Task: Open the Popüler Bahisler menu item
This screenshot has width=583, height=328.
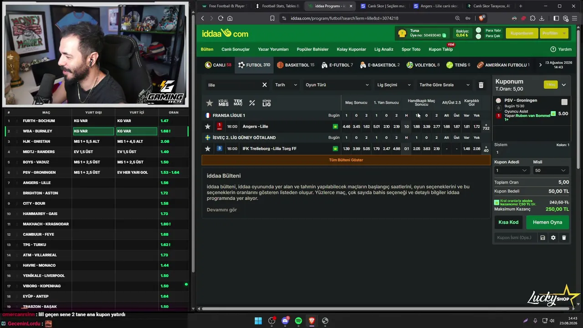Action: 312,49
